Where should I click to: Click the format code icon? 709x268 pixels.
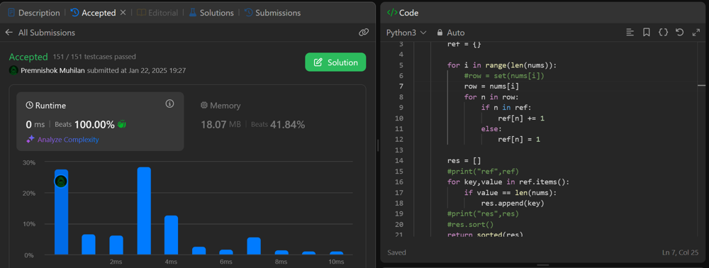point(630,32)
